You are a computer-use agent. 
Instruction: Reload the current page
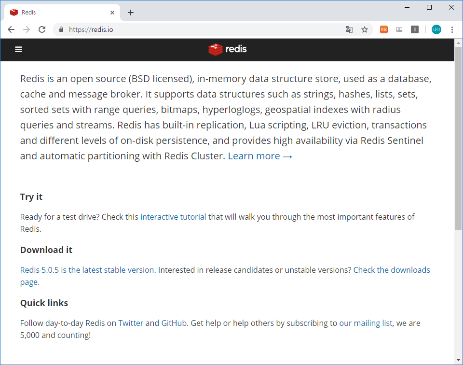pyautogui.click(x=42, y=29)
